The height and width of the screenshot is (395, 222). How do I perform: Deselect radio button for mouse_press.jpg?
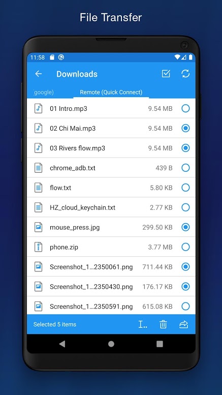click(x=185, y=227)
